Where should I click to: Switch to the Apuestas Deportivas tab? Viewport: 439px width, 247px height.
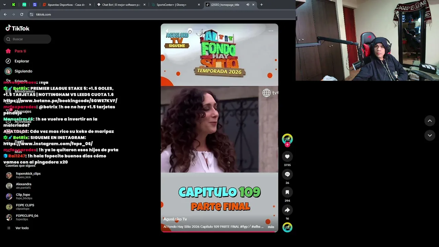point(67,5)
